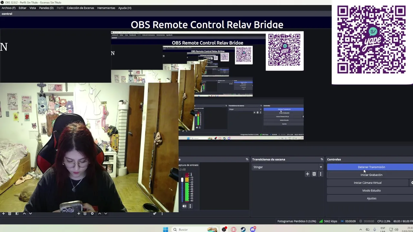Click Iniciar Cámara Virtual button
This screenshot has height=232, width=413.
tap(368, 183)
